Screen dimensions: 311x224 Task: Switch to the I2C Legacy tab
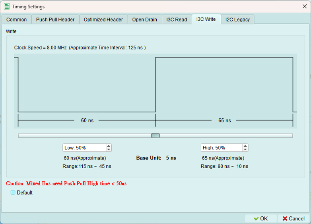pos(237,20)
